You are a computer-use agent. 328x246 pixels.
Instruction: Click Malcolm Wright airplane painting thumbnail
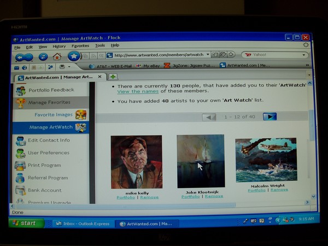(x=266, y=160)
